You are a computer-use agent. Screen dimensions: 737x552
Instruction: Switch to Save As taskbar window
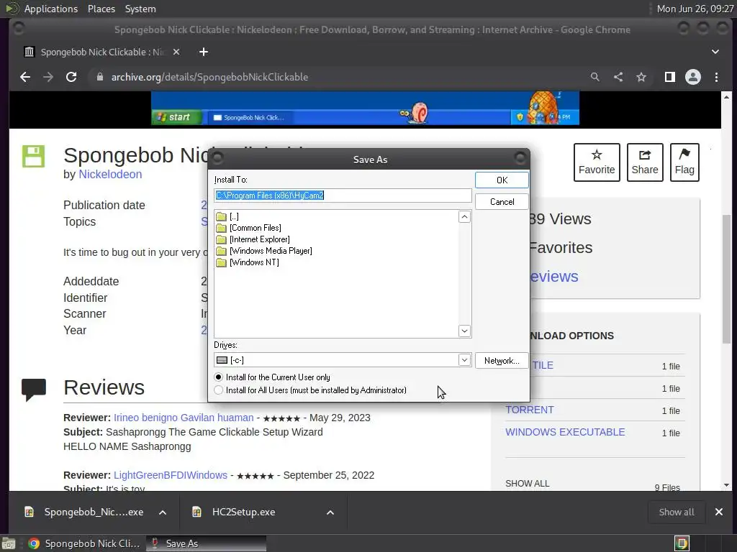pos(206,543)
